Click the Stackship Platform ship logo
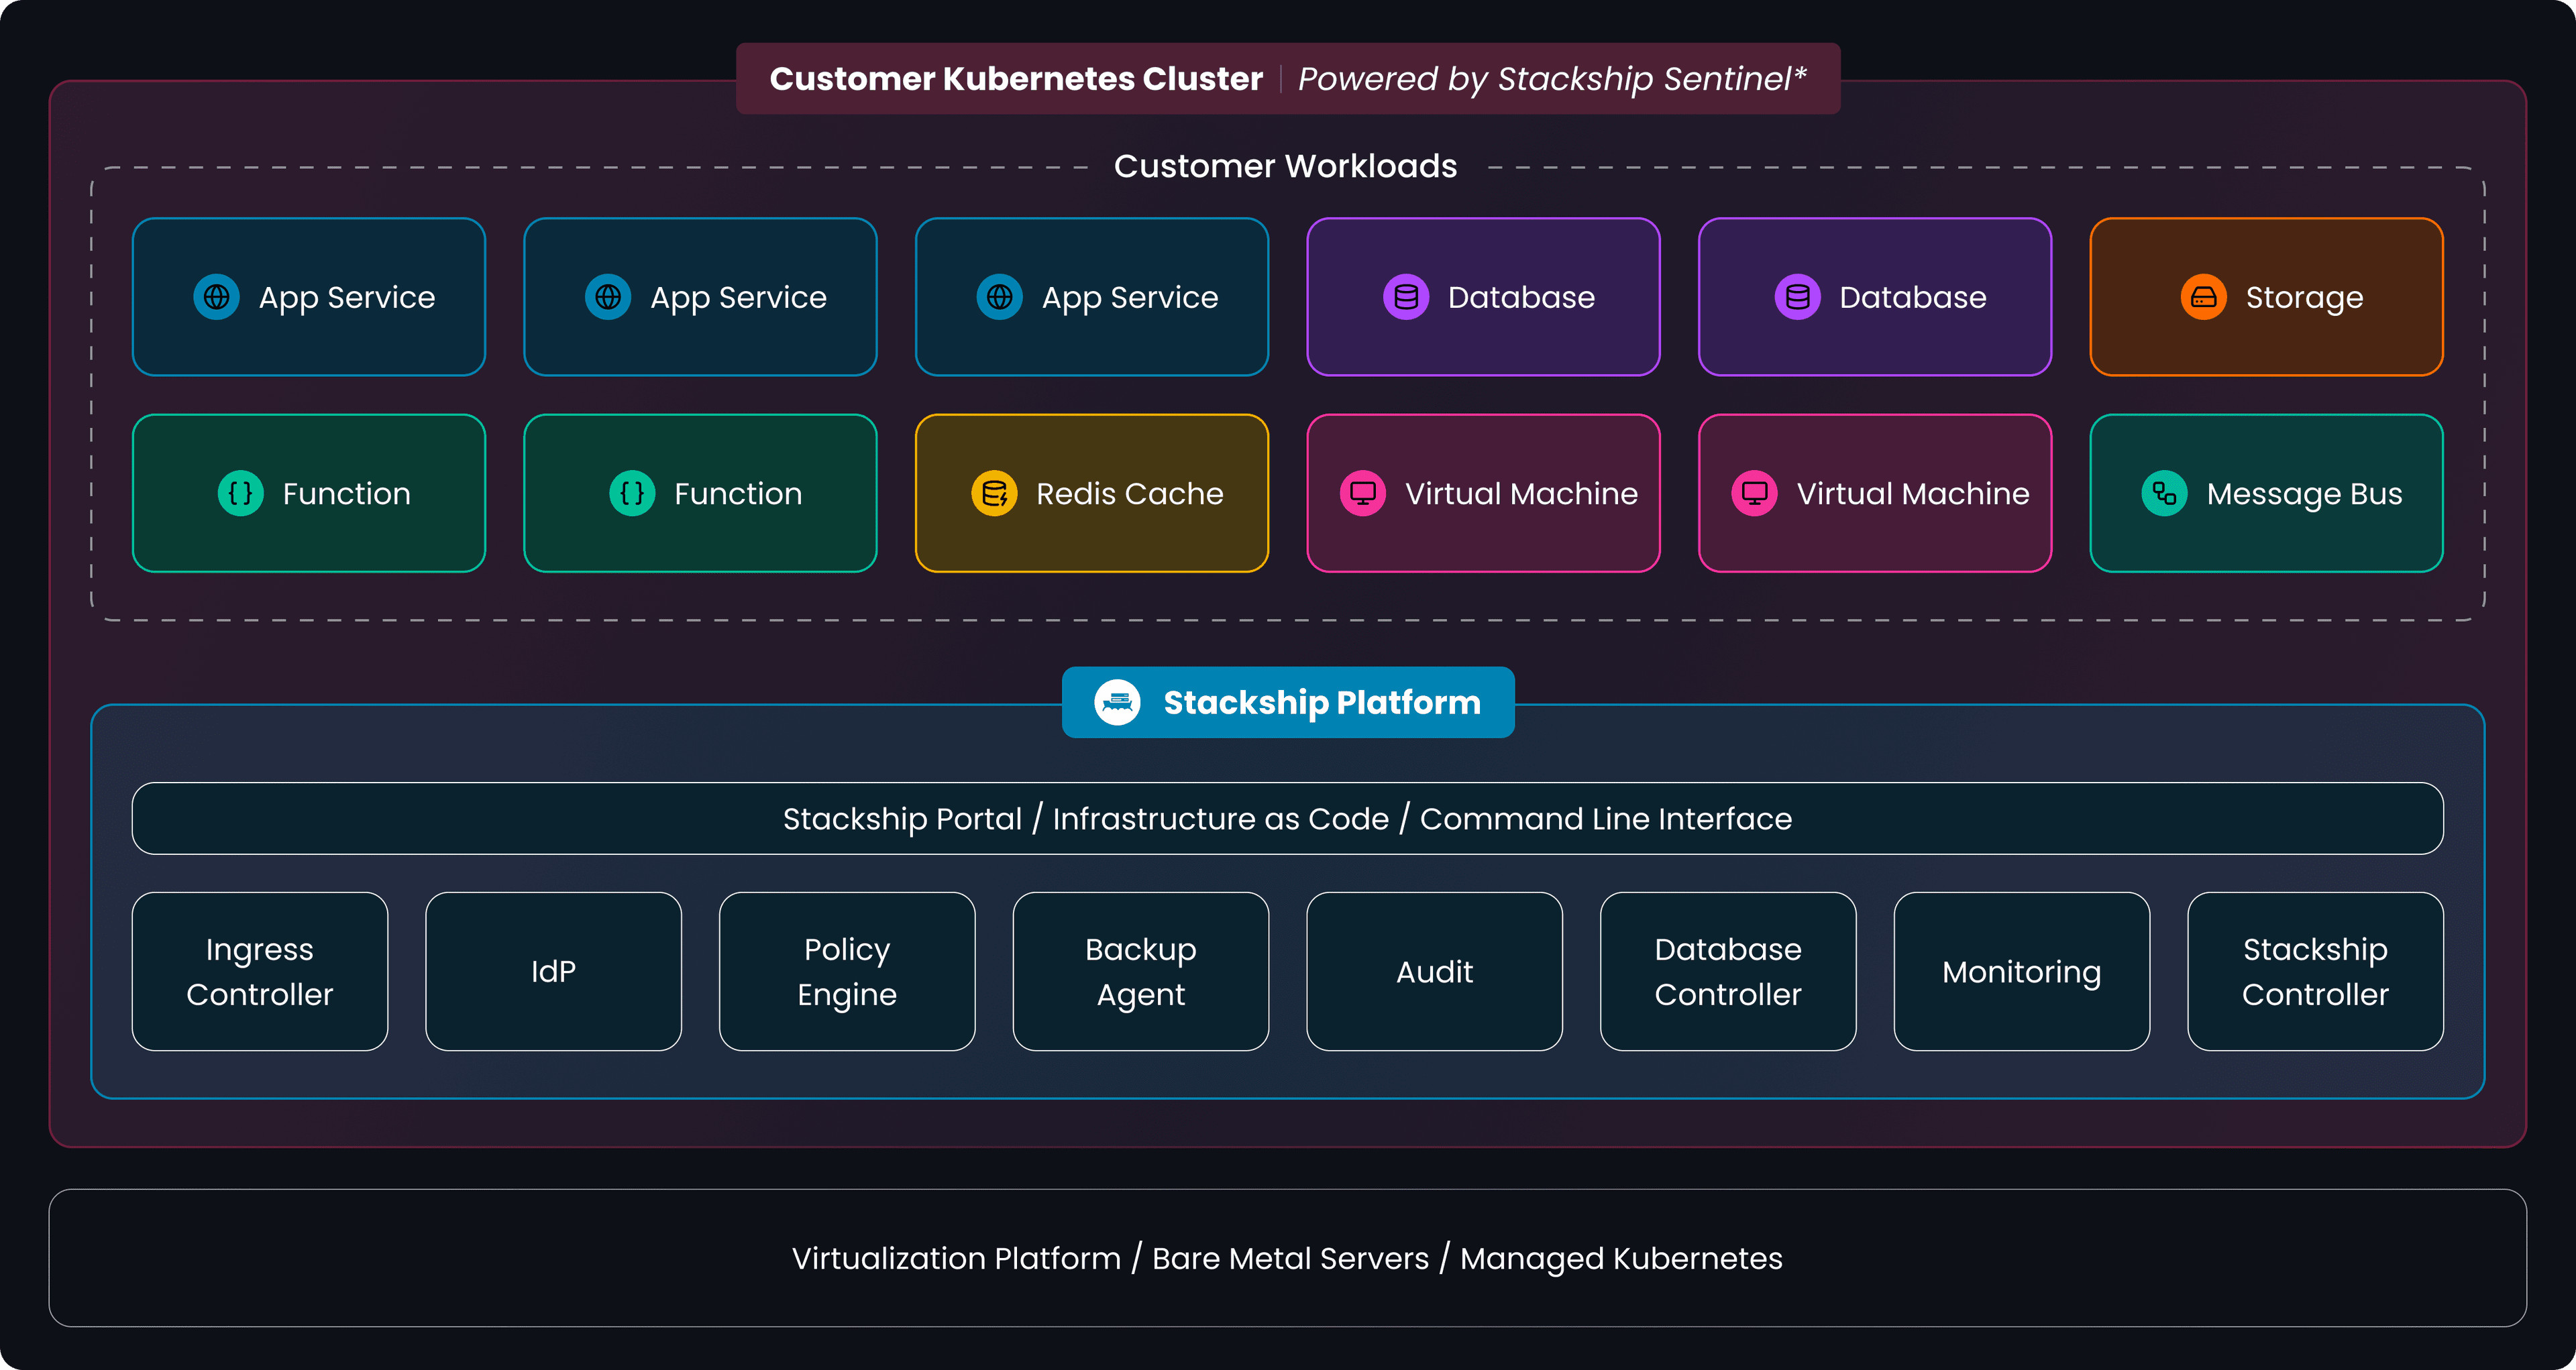2576x1370 pixels. (1117, 703)
